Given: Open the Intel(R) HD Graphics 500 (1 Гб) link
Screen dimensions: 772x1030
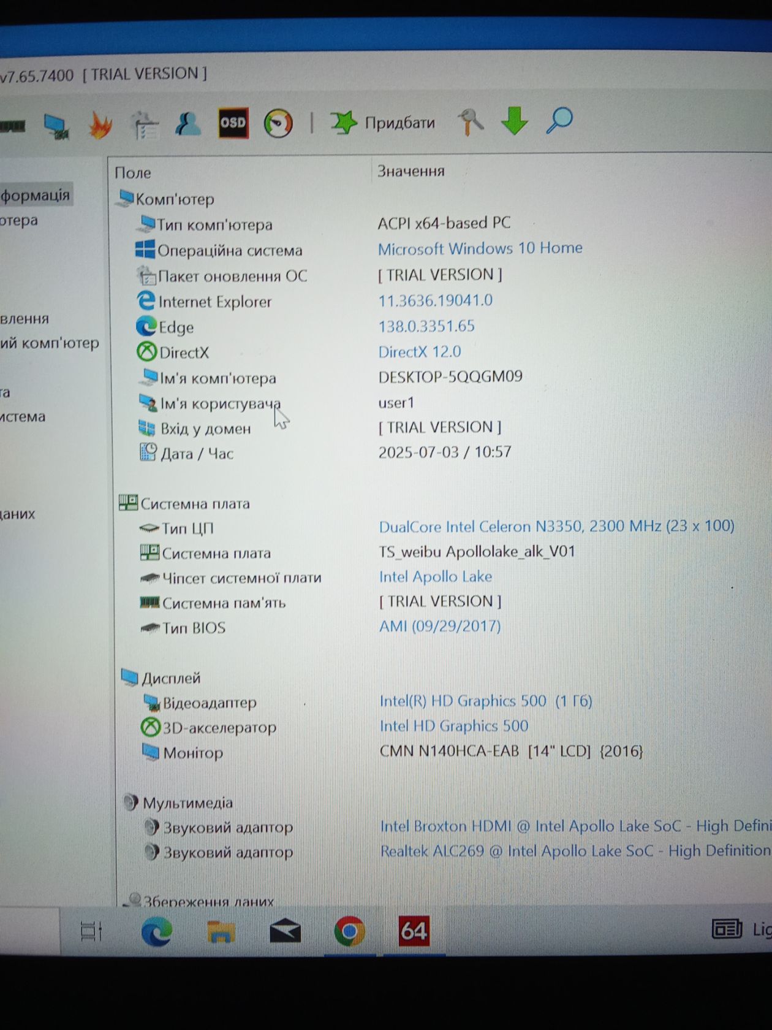Looking at the screenshot, I should [x=486, y=701].
